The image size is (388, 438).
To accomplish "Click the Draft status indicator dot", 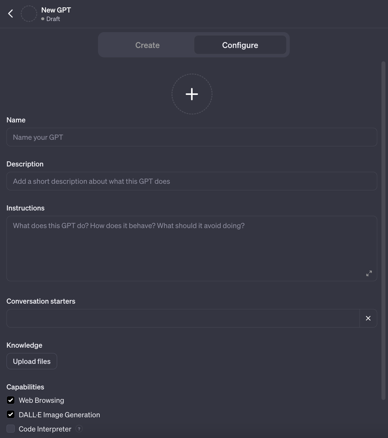I will coord(43,19).
